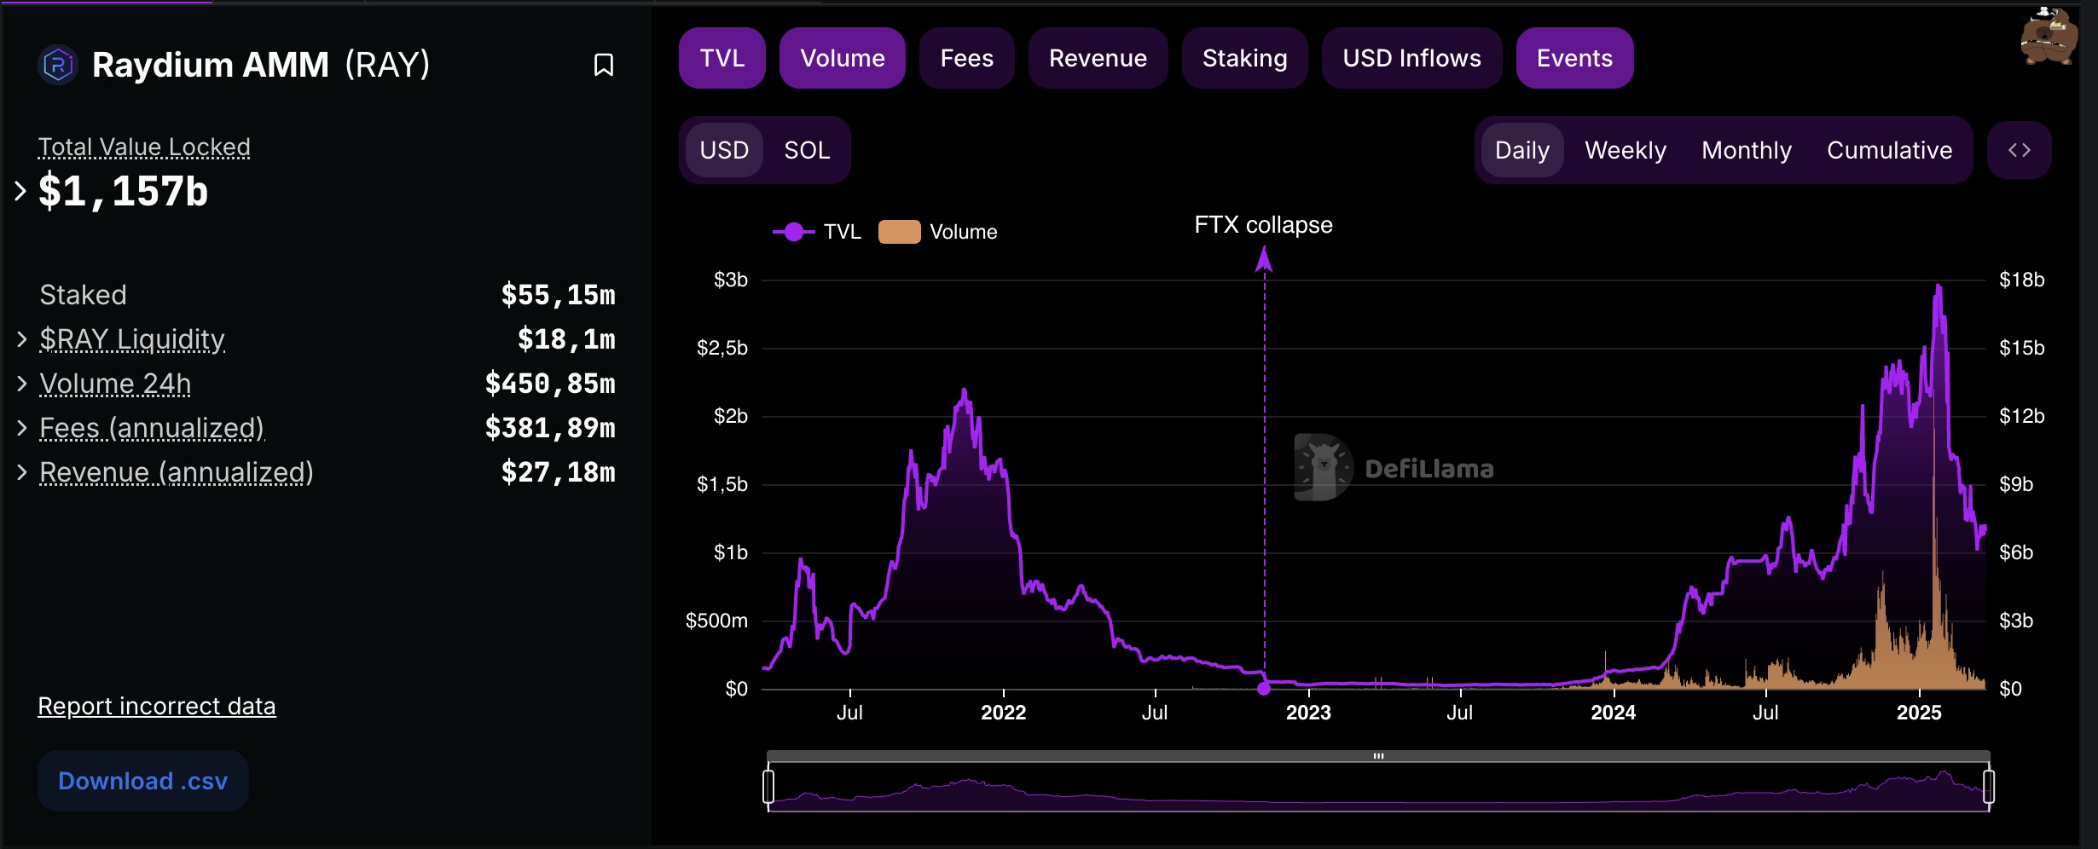Image resolution: width=2098 pixels, height=849 pixels.
Task: Click the 2022 x-axis label
Action: click(1003, 713)
